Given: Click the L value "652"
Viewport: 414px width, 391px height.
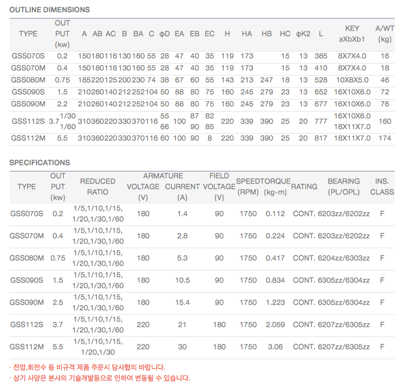Looking at the screenshot, I should (321, 92).
